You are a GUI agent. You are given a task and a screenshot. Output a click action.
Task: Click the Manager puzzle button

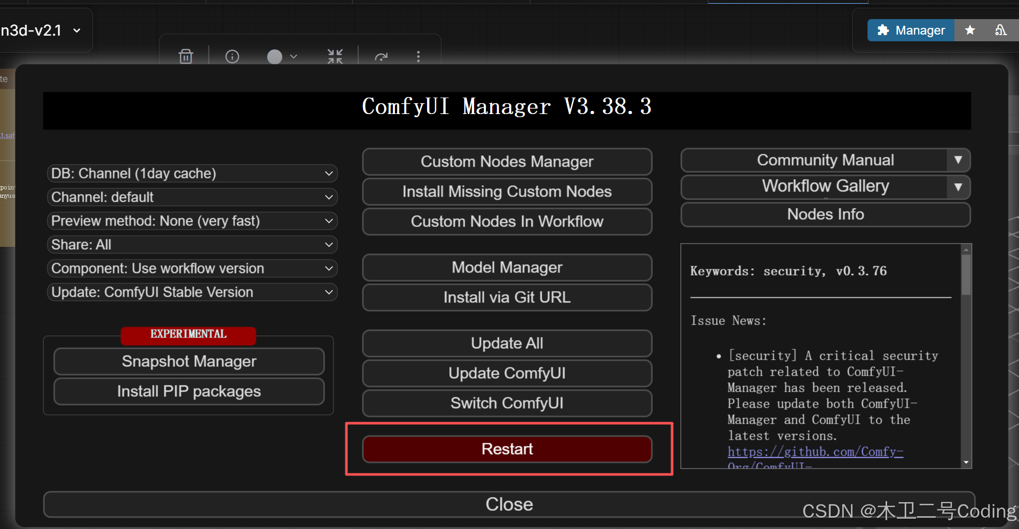pyautogui.click(x=911, y=30)
